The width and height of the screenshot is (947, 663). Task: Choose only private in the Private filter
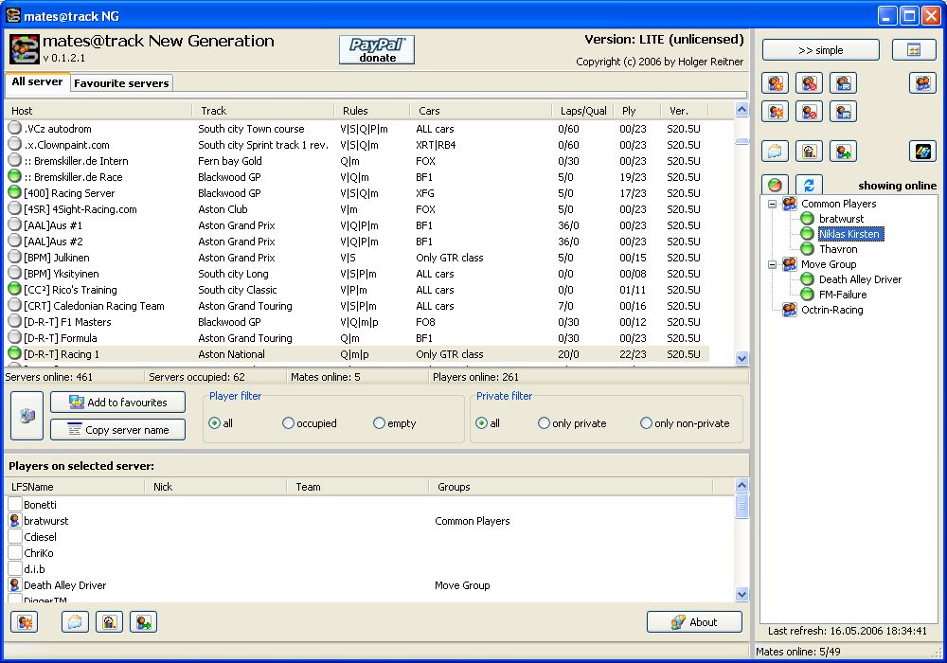[544, 423]
